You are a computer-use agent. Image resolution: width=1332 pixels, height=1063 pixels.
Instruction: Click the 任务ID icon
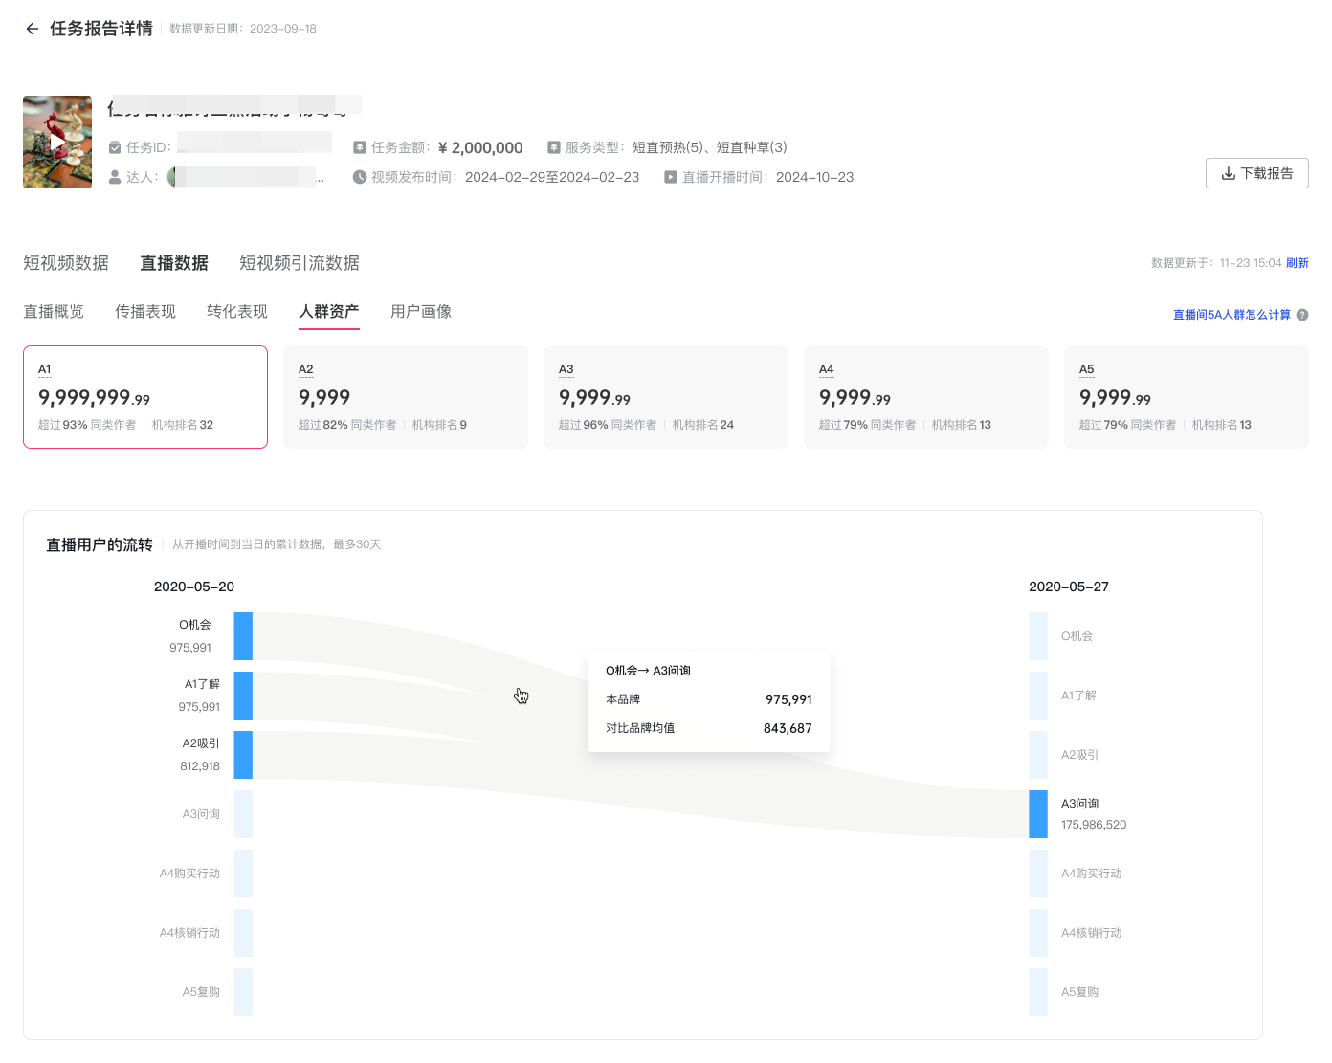click(115, 147)
